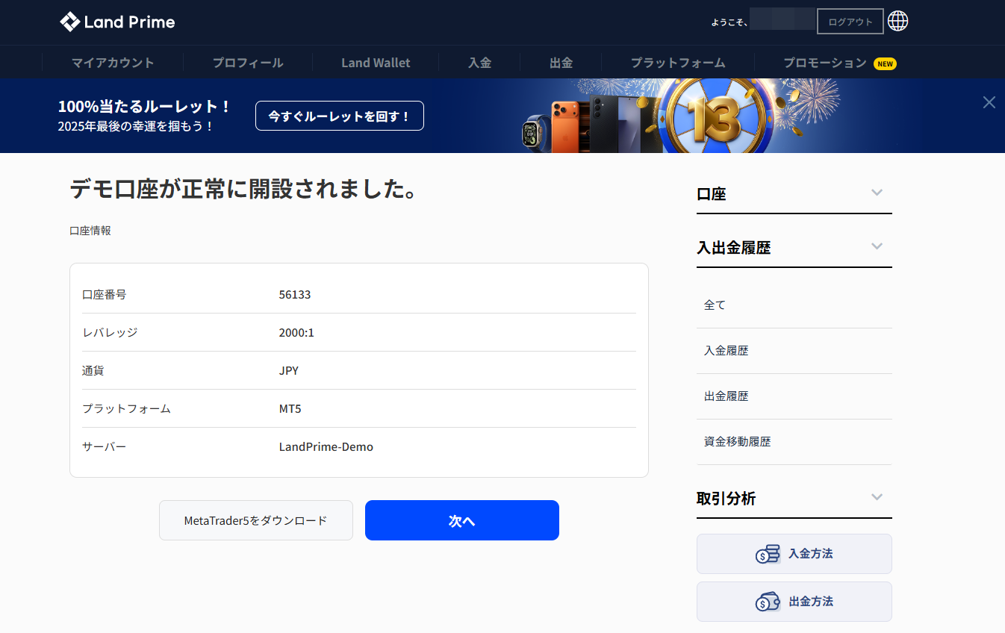This screenshot has width=1005, height=633.
Task: Click the 口座情報 label
Action: (x=90, y=231)
